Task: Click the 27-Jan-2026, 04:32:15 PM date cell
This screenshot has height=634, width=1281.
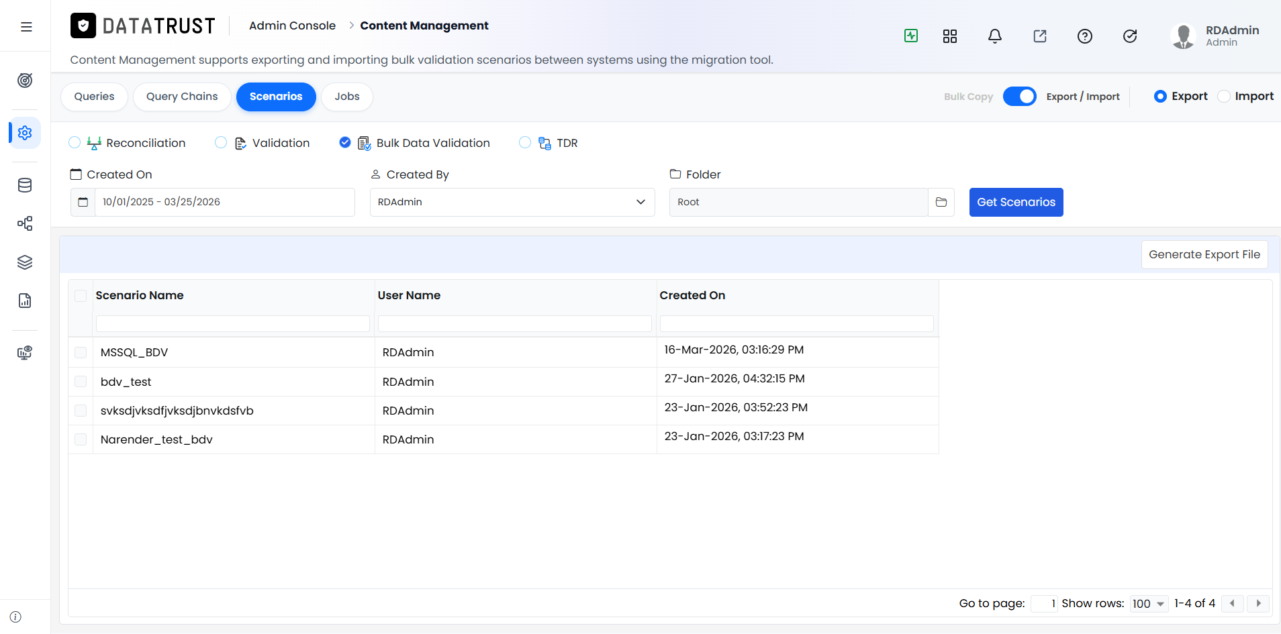Action: click(734, 378)
